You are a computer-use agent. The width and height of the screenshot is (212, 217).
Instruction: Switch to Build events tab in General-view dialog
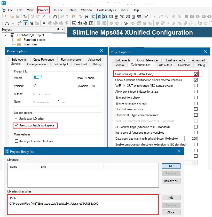[19, 60]
